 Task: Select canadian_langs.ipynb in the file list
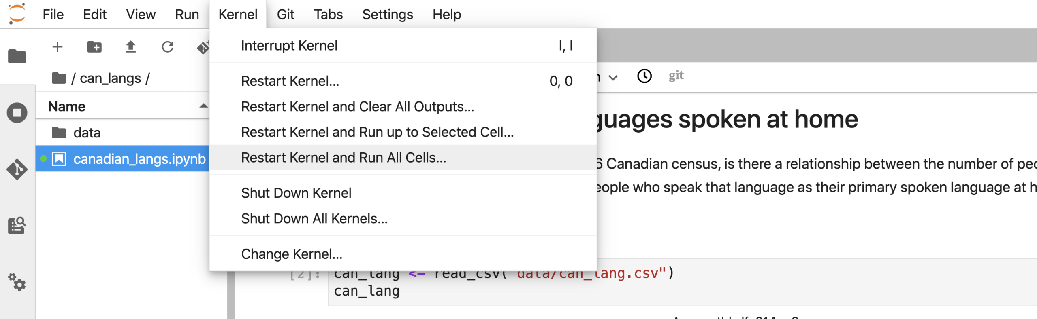(x=139, y=159)
